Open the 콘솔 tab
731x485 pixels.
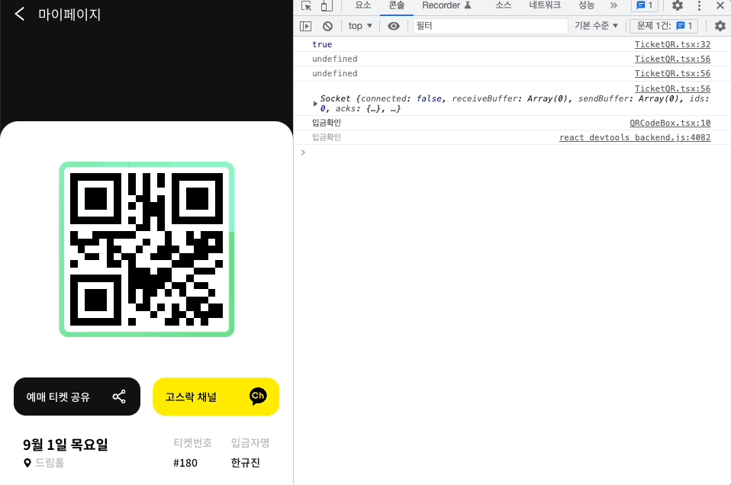(397, 5)
